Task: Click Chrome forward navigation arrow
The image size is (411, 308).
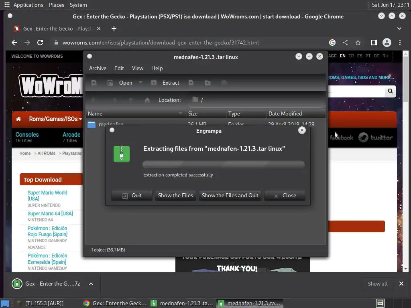Action: click(x=27, y=43)
